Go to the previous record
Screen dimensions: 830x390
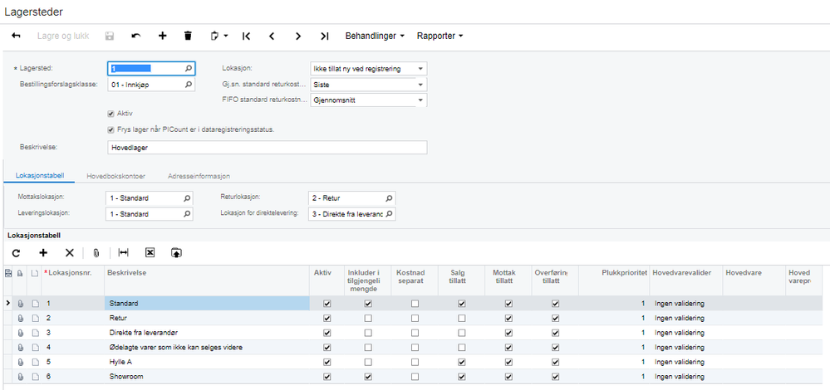point(272,36)
